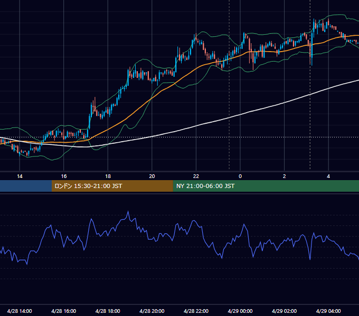This screenshot has height=316, width=359.
Task: Select the 4/29 00:00 time label
Action: [240, 311]
